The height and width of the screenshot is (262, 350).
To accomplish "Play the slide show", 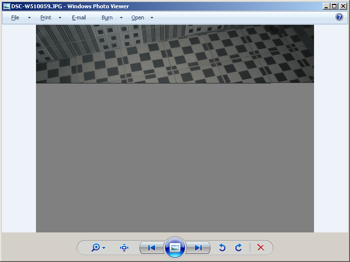I will click(175, 247).
